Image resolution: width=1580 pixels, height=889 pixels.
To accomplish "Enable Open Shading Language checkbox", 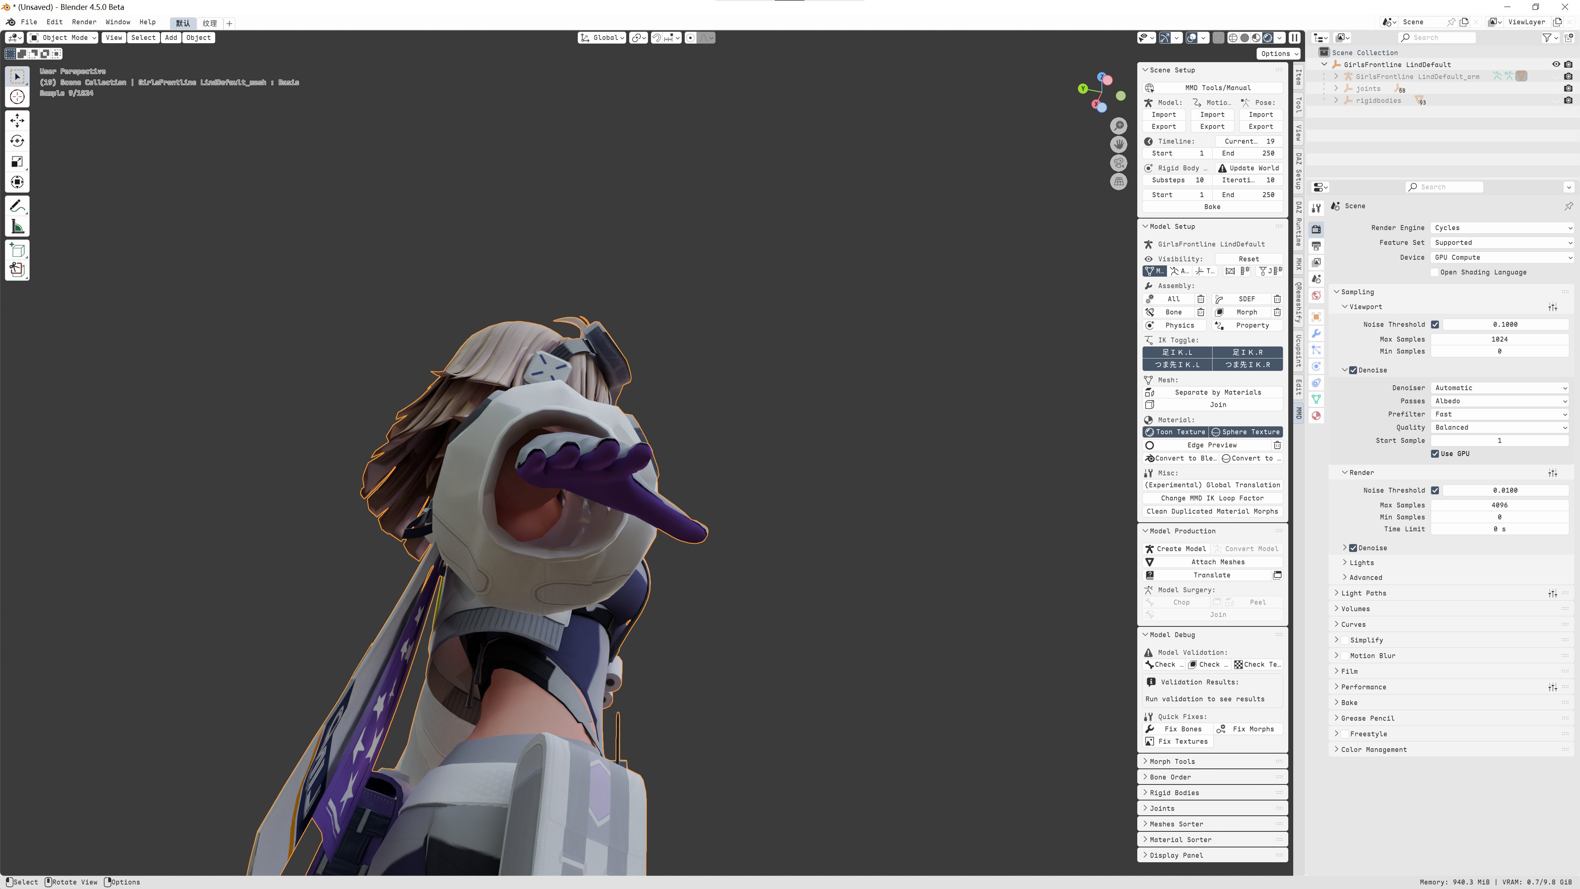I will 1435,272.
